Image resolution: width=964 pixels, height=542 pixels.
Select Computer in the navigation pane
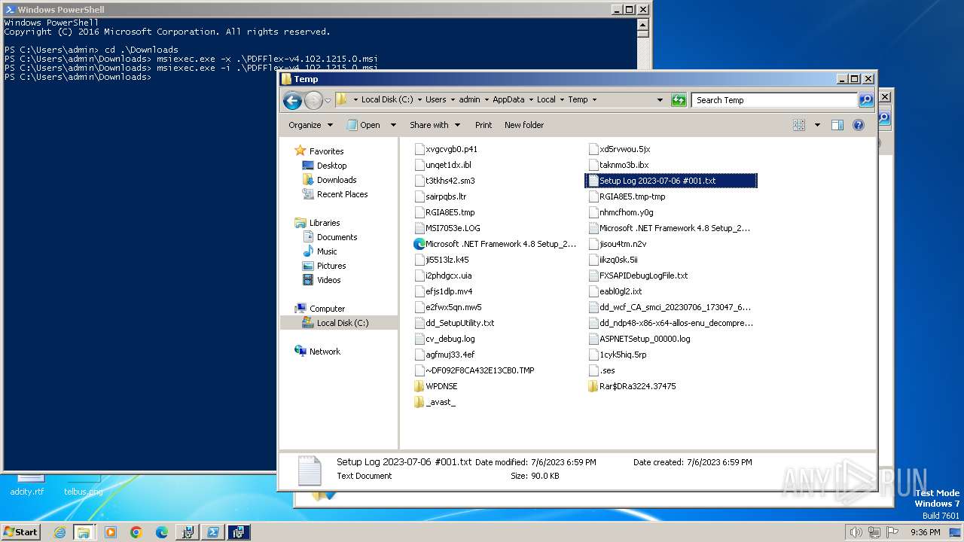[x=327, y=309]
